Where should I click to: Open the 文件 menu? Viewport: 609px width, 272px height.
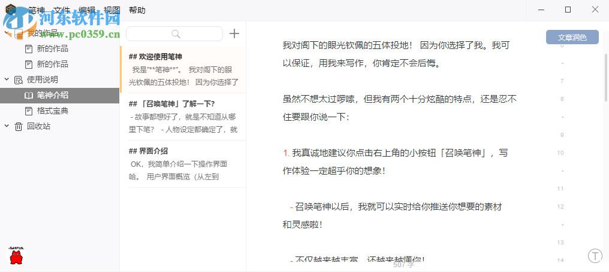pos(61,11)
